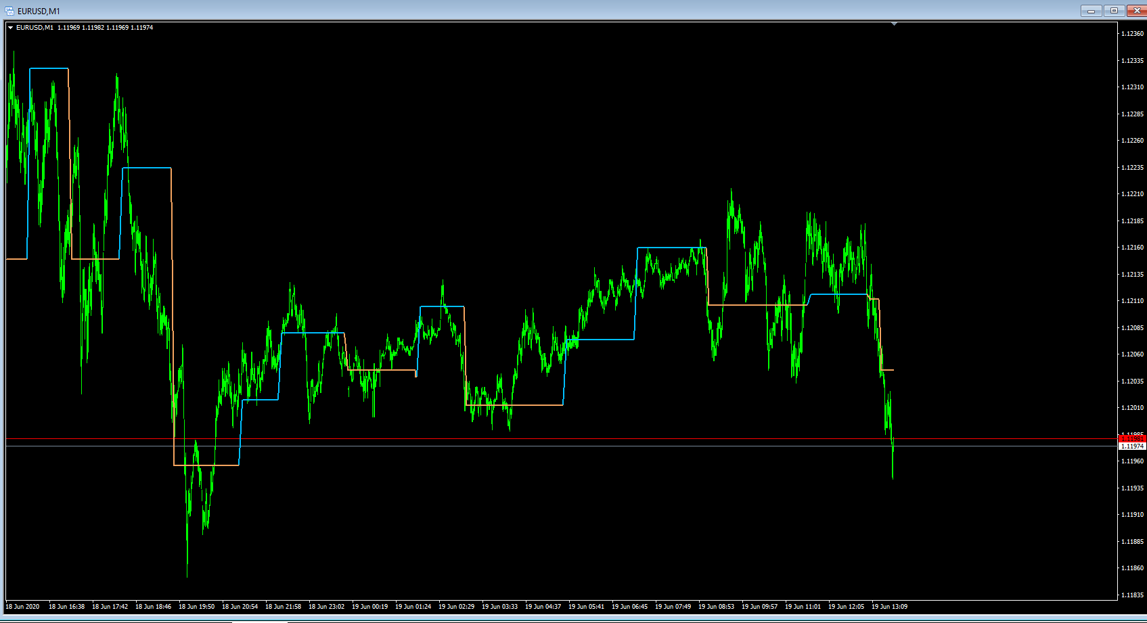Click the 1.12035 price scale label

[x=1132, y=382]
